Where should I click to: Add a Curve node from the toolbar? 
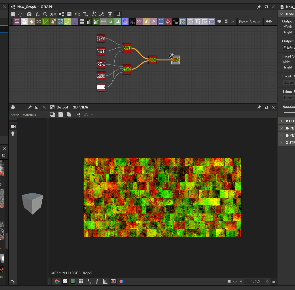[46, 22]
